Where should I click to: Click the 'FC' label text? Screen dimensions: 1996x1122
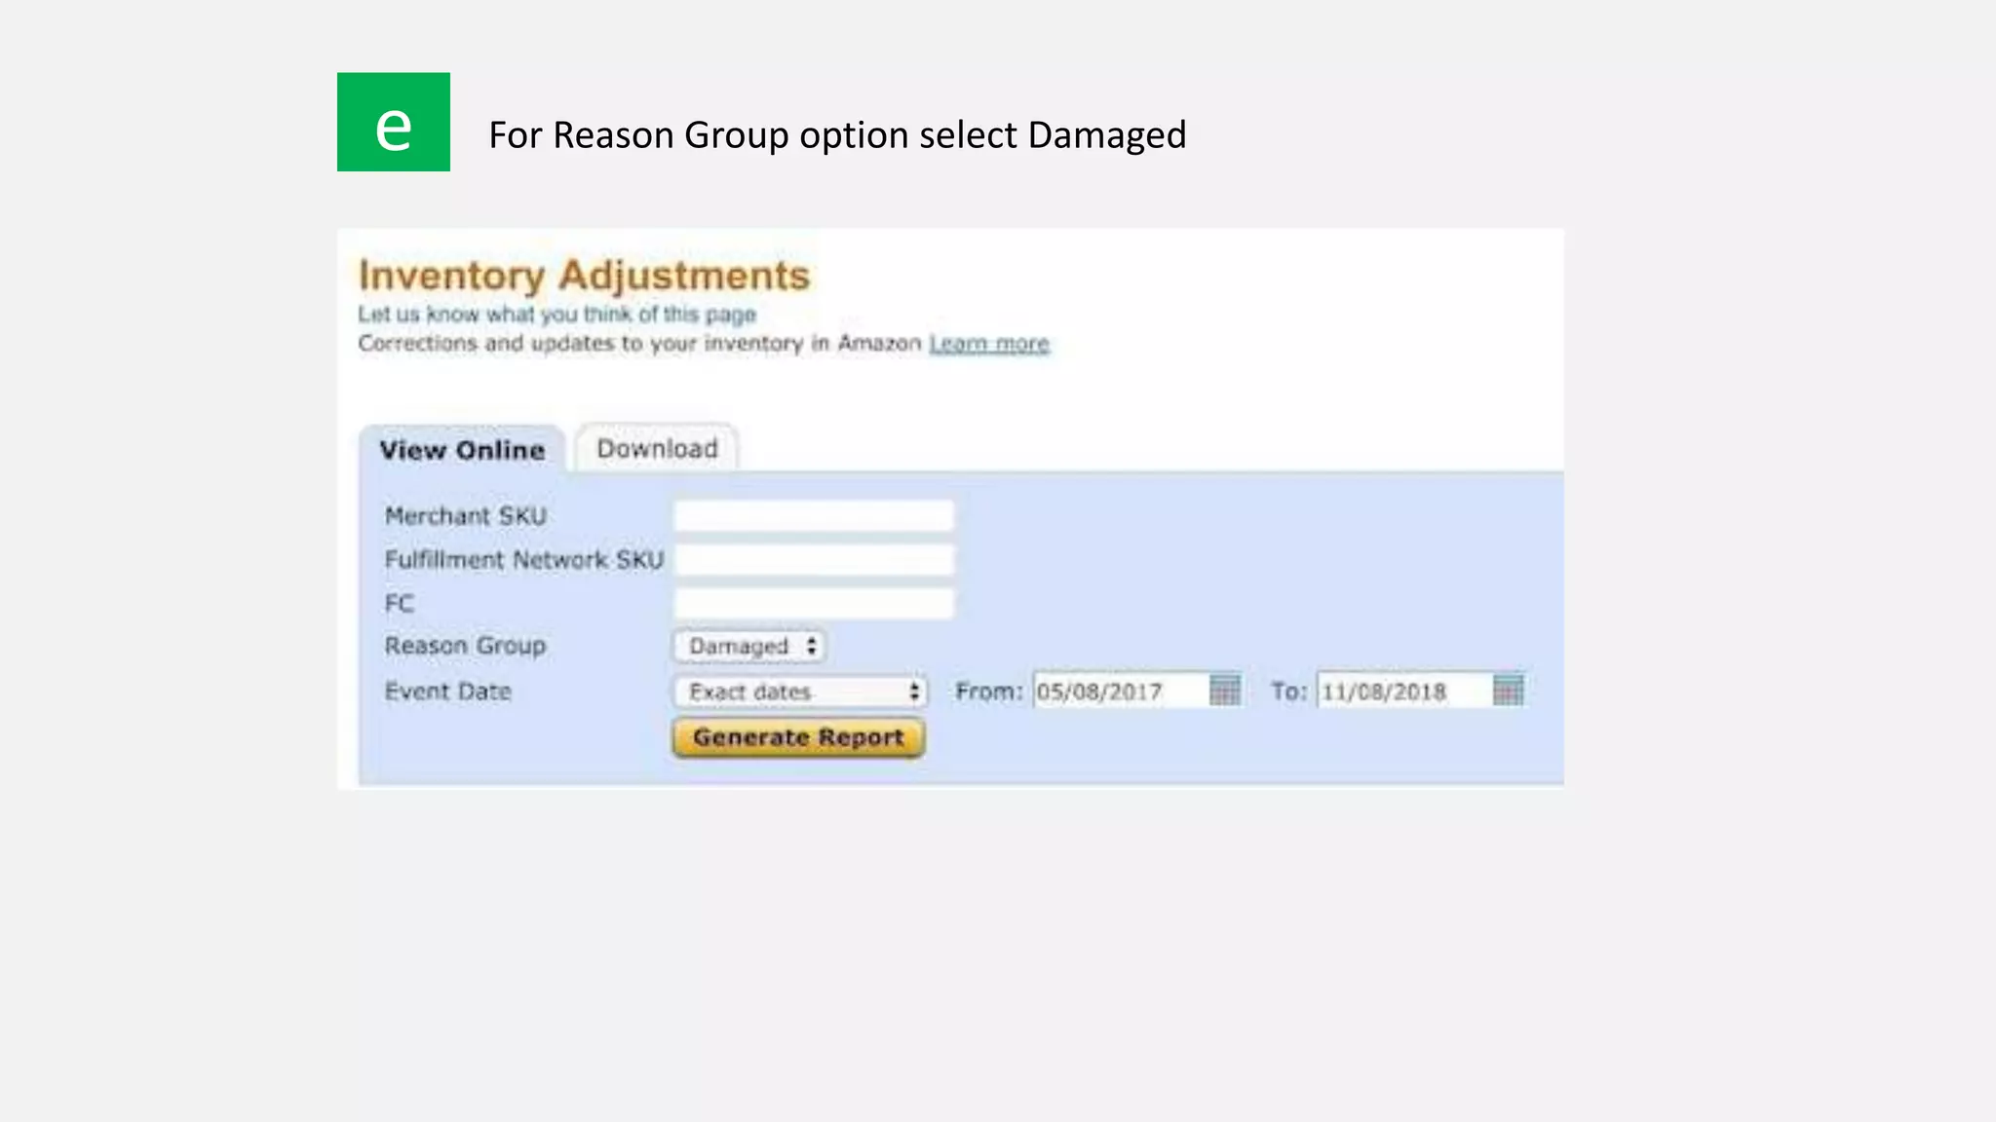pyautogui.click(x=399, y=604)
